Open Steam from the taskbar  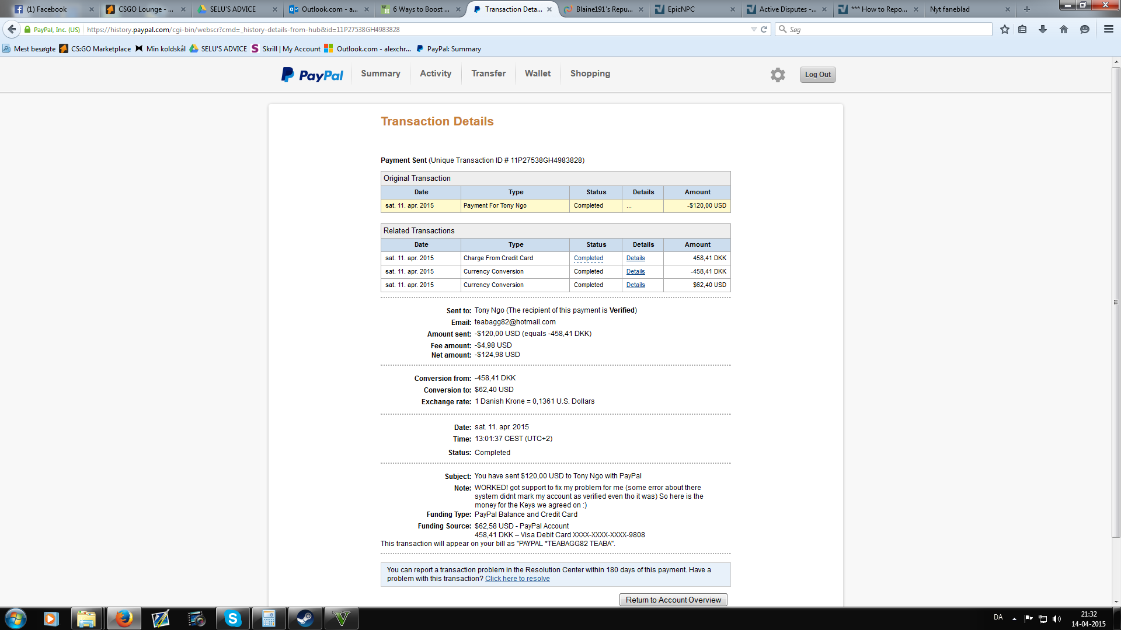pos(305,618)
